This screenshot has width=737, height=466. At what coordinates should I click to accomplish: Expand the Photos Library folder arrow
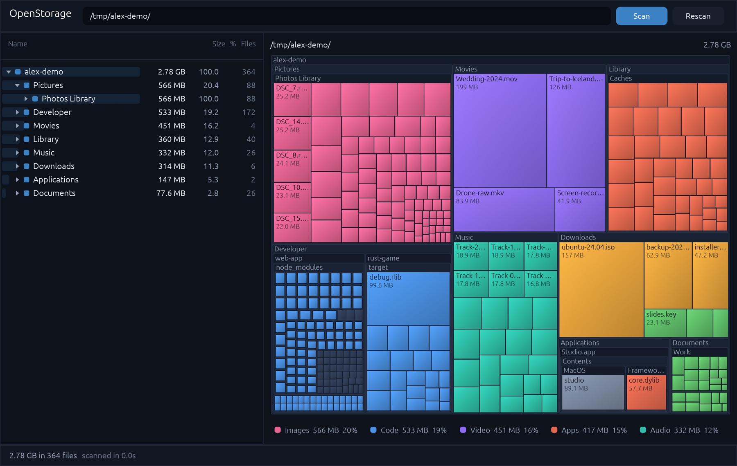pyautogui.click(x=26, y=99)
